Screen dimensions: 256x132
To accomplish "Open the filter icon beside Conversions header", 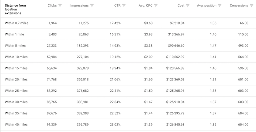I will (252, 5).
